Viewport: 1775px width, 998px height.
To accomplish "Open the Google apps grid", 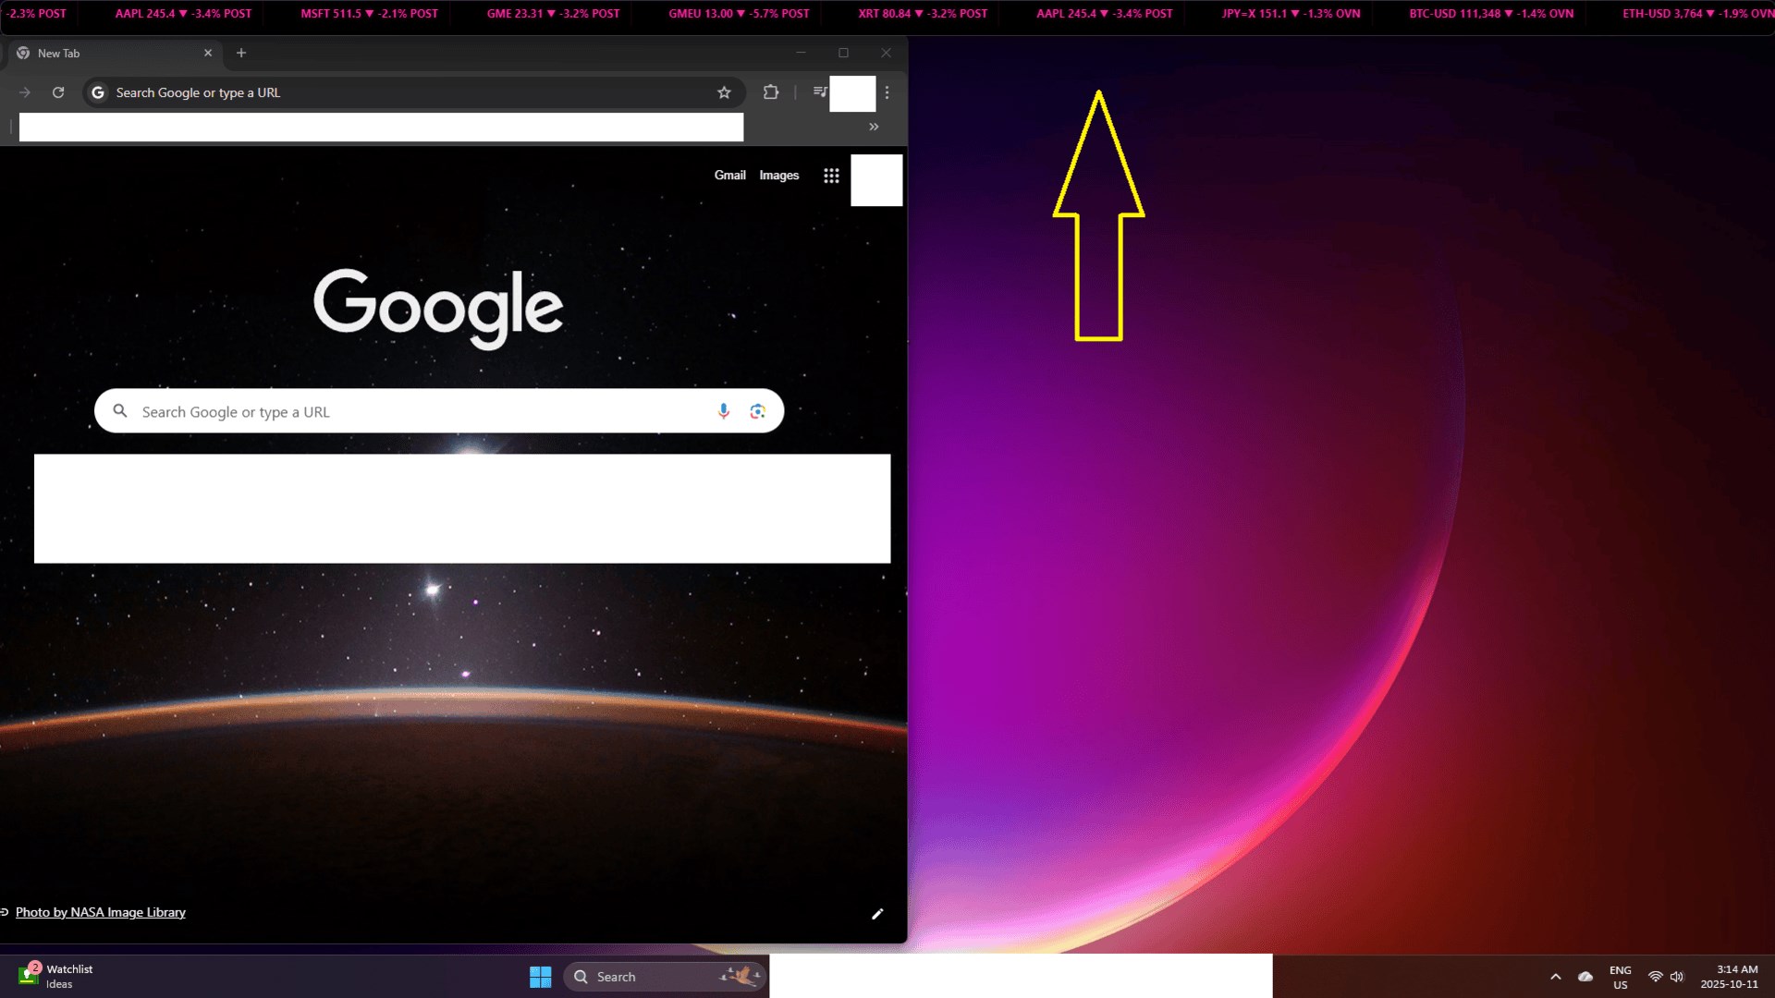I will click(x=831, y=176).
